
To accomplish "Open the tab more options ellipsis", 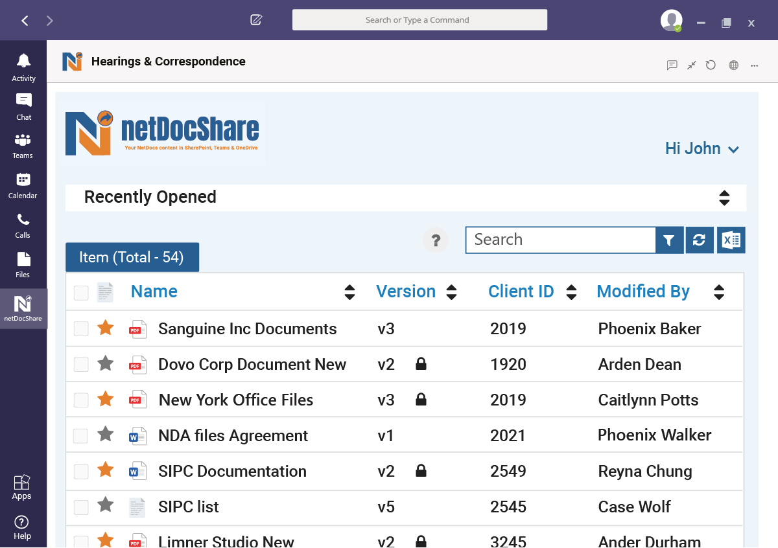I will coord(755,65).
